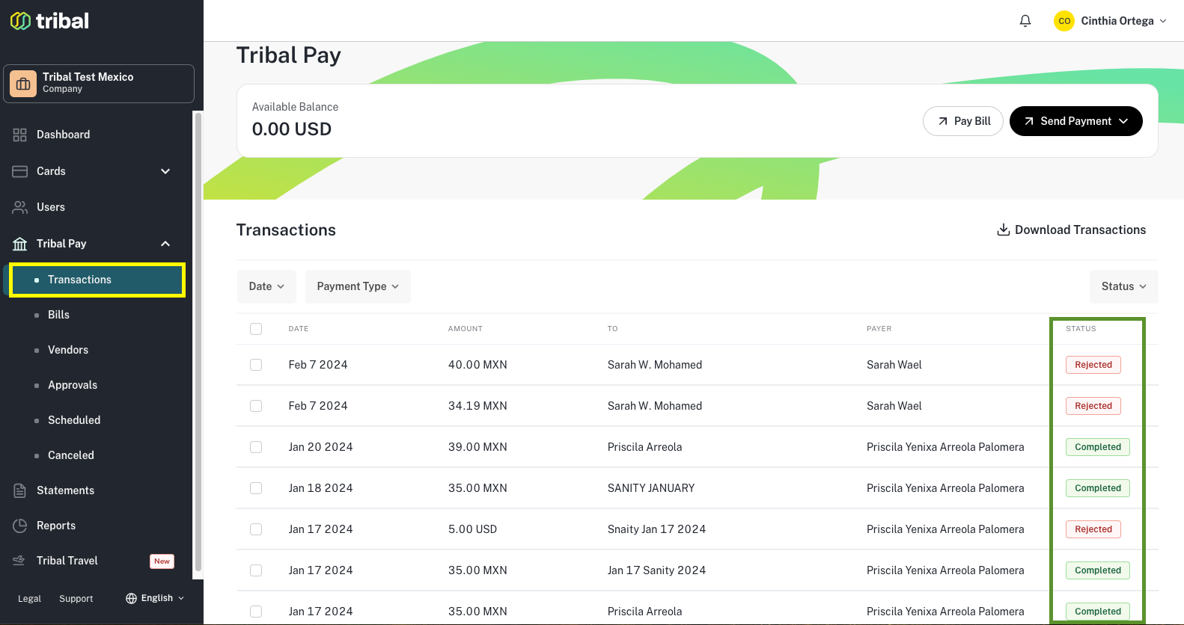
Task: Click the Tribal Pay bank icon
Action: click(x=20, y=244)
